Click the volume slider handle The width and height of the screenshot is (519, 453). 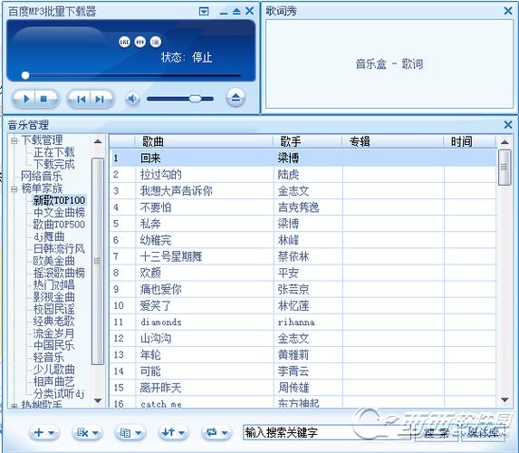point(195,99)
